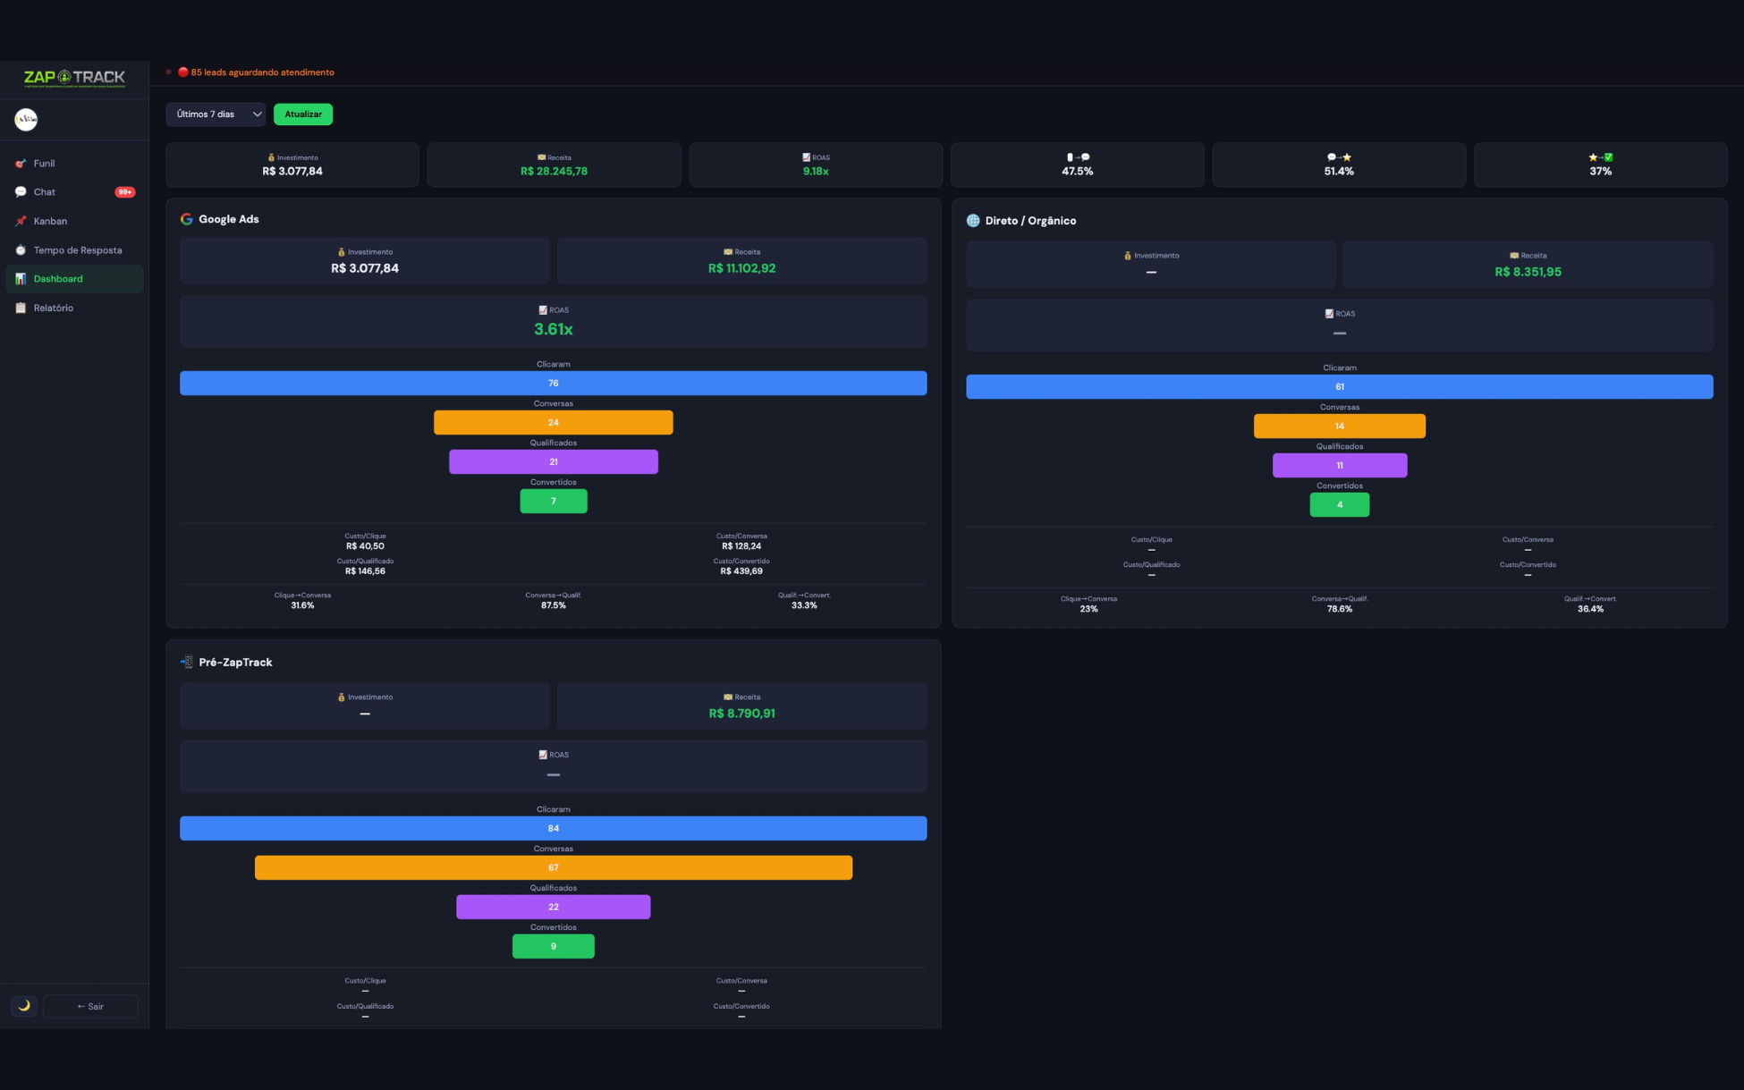Select the Chat speech-bubble icon
The width and height of the screenshot is (1744, 1090).
click(x=20, y=191)
